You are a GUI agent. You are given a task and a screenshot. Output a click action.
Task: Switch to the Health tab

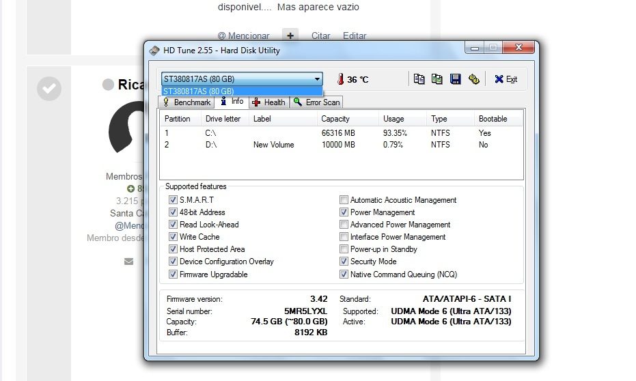[268, 102]
